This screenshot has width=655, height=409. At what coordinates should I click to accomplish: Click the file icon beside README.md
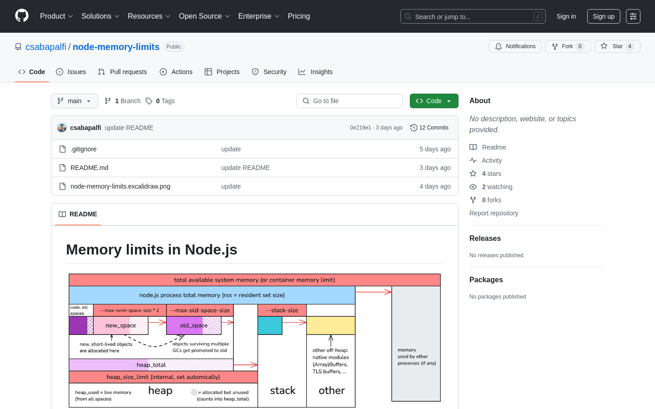tap(63, 168)
